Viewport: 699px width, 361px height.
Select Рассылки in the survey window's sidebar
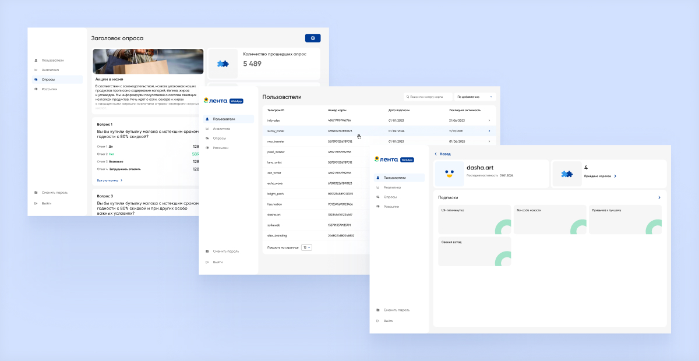[x=49, y=89]
